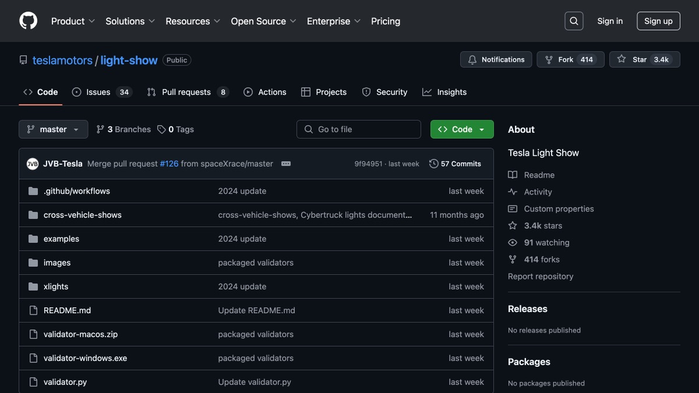Open 'Update validator.py' commit message
699x393 pixels.
coord(255,382)
